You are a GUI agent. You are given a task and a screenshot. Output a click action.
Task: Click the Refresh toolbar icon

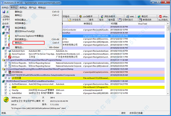(x=7, y=12)
